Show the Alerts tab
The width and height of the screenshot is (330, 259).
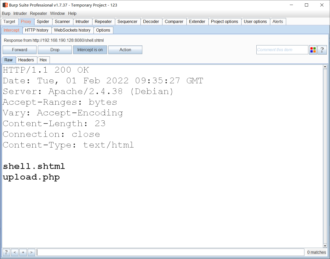[x=278, y=22]
